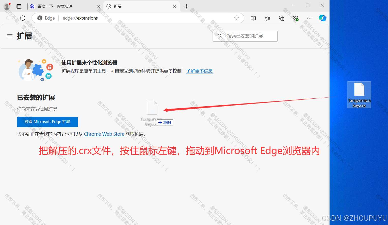This screenshot has width=388, height=225.
Task: Go back with the back arrow
Action: point(9,18)
